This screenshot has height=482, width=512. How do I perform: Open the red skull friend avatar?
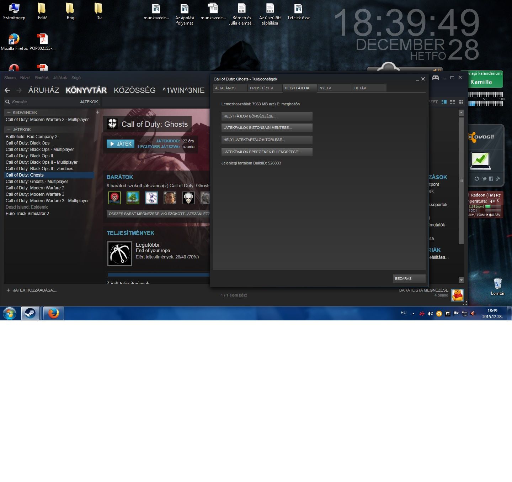tap(114, 198)
